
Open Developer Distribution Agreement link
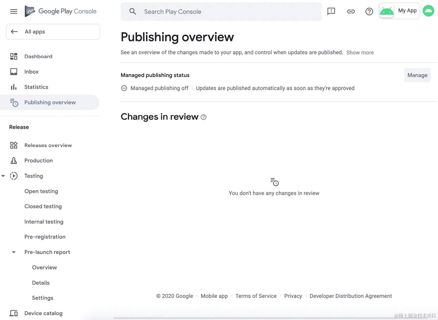point(351,296)
